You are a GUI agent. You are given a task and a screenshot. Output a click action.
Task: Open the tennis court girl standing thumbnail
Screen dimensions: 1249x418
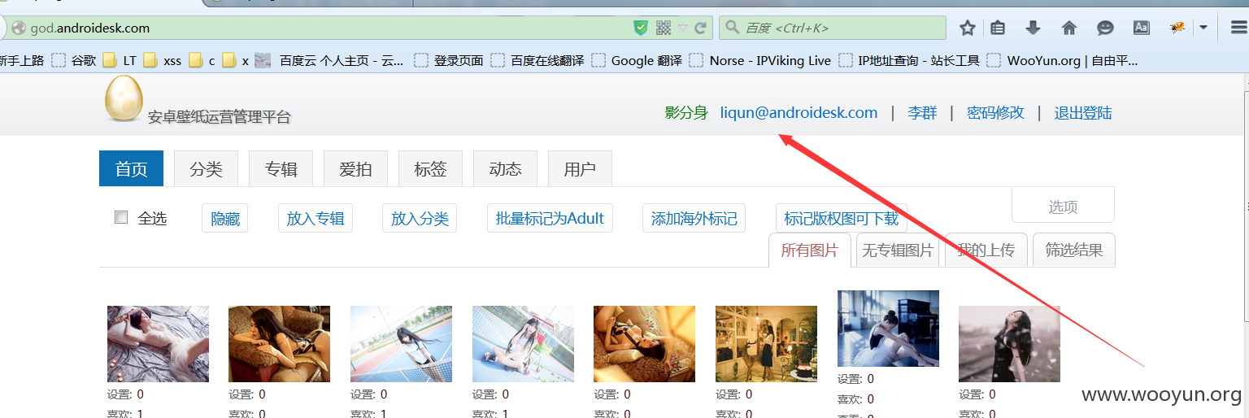(401, 344)
